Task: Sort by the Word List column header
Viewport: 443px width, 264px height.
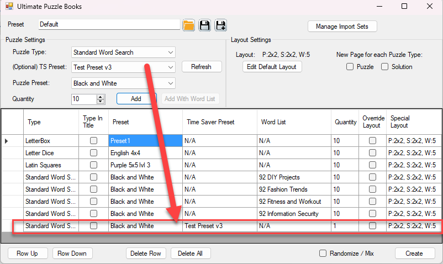Action: tap(293, 122)
